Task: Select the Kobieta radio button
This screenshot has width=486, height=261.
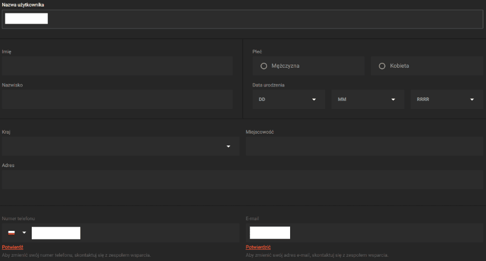Action: 382,66
